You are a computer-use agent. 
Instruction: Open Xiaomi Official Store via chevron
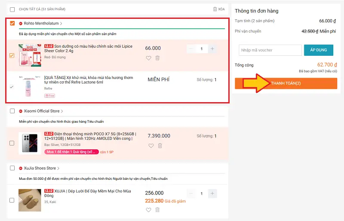[62, 111]
